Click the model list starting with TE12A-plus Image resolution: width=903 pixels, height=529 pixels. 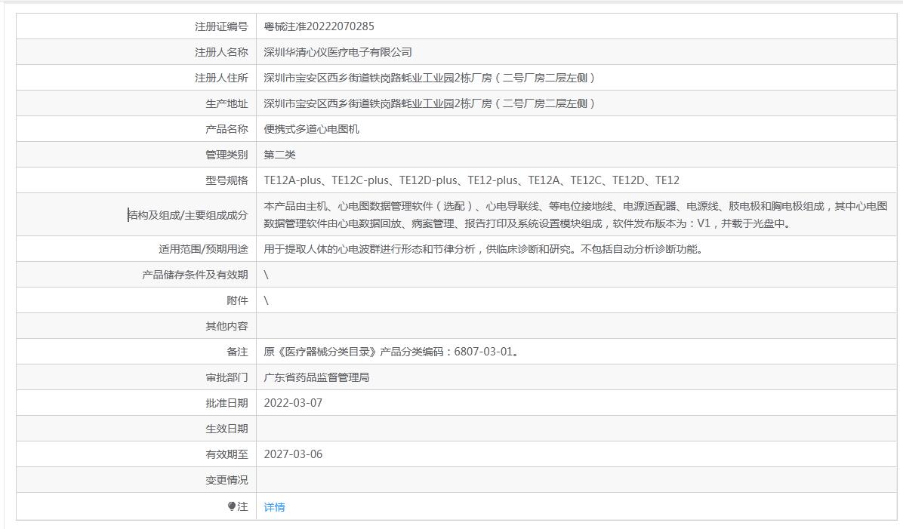pos(471,180)
